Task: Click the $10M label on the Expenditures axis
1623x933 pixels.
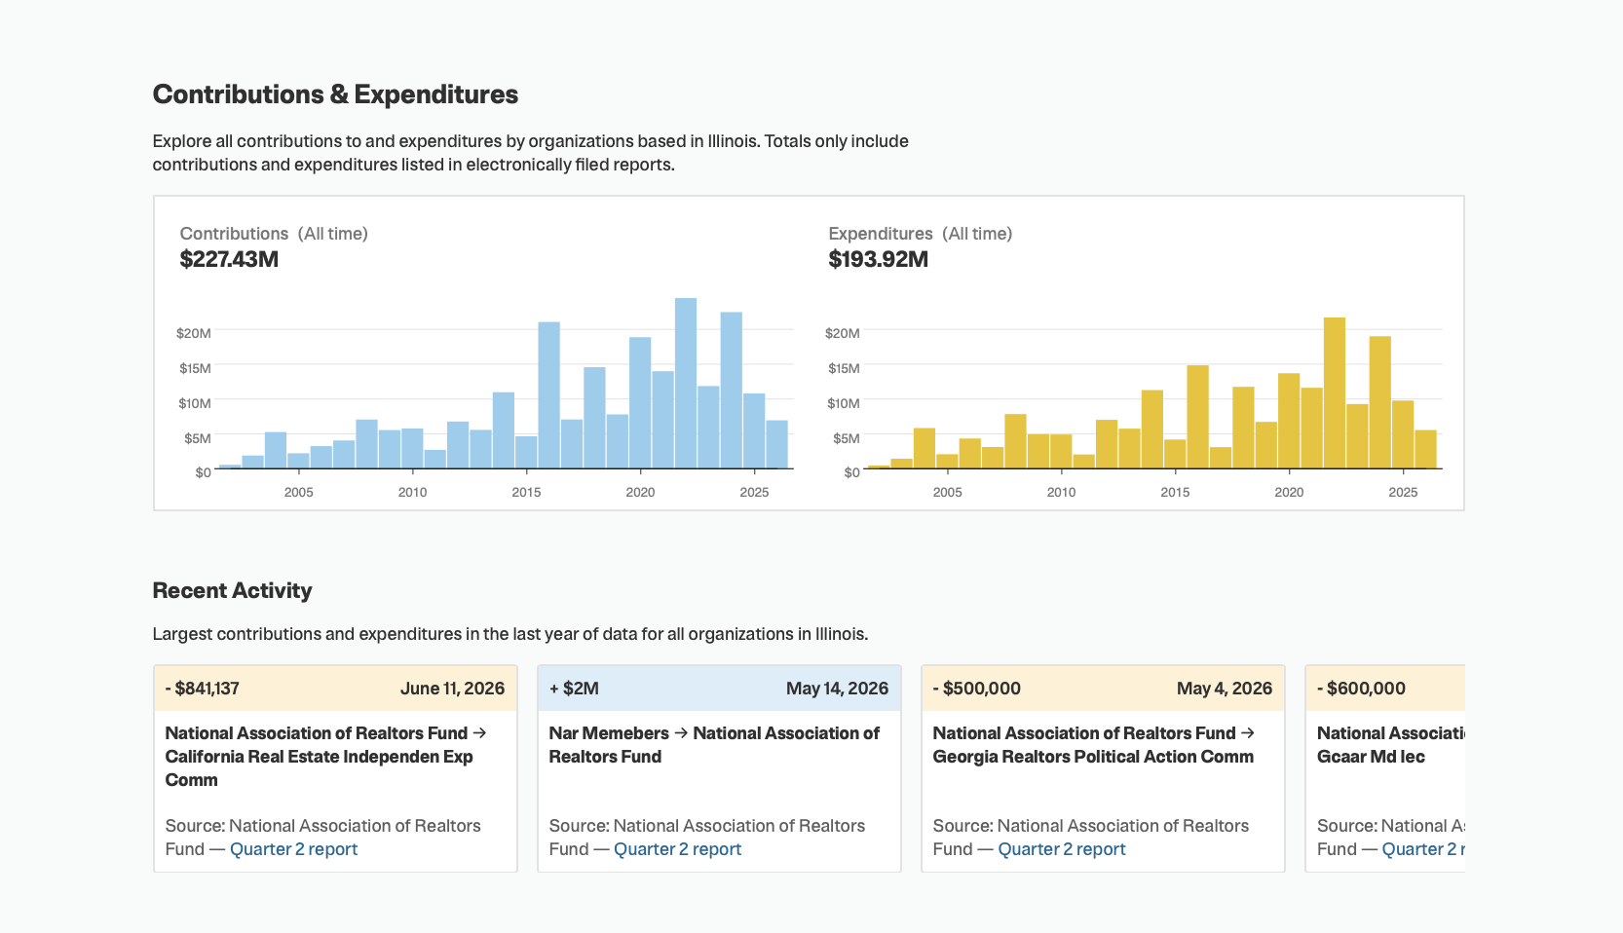Action: coord(843,403)
